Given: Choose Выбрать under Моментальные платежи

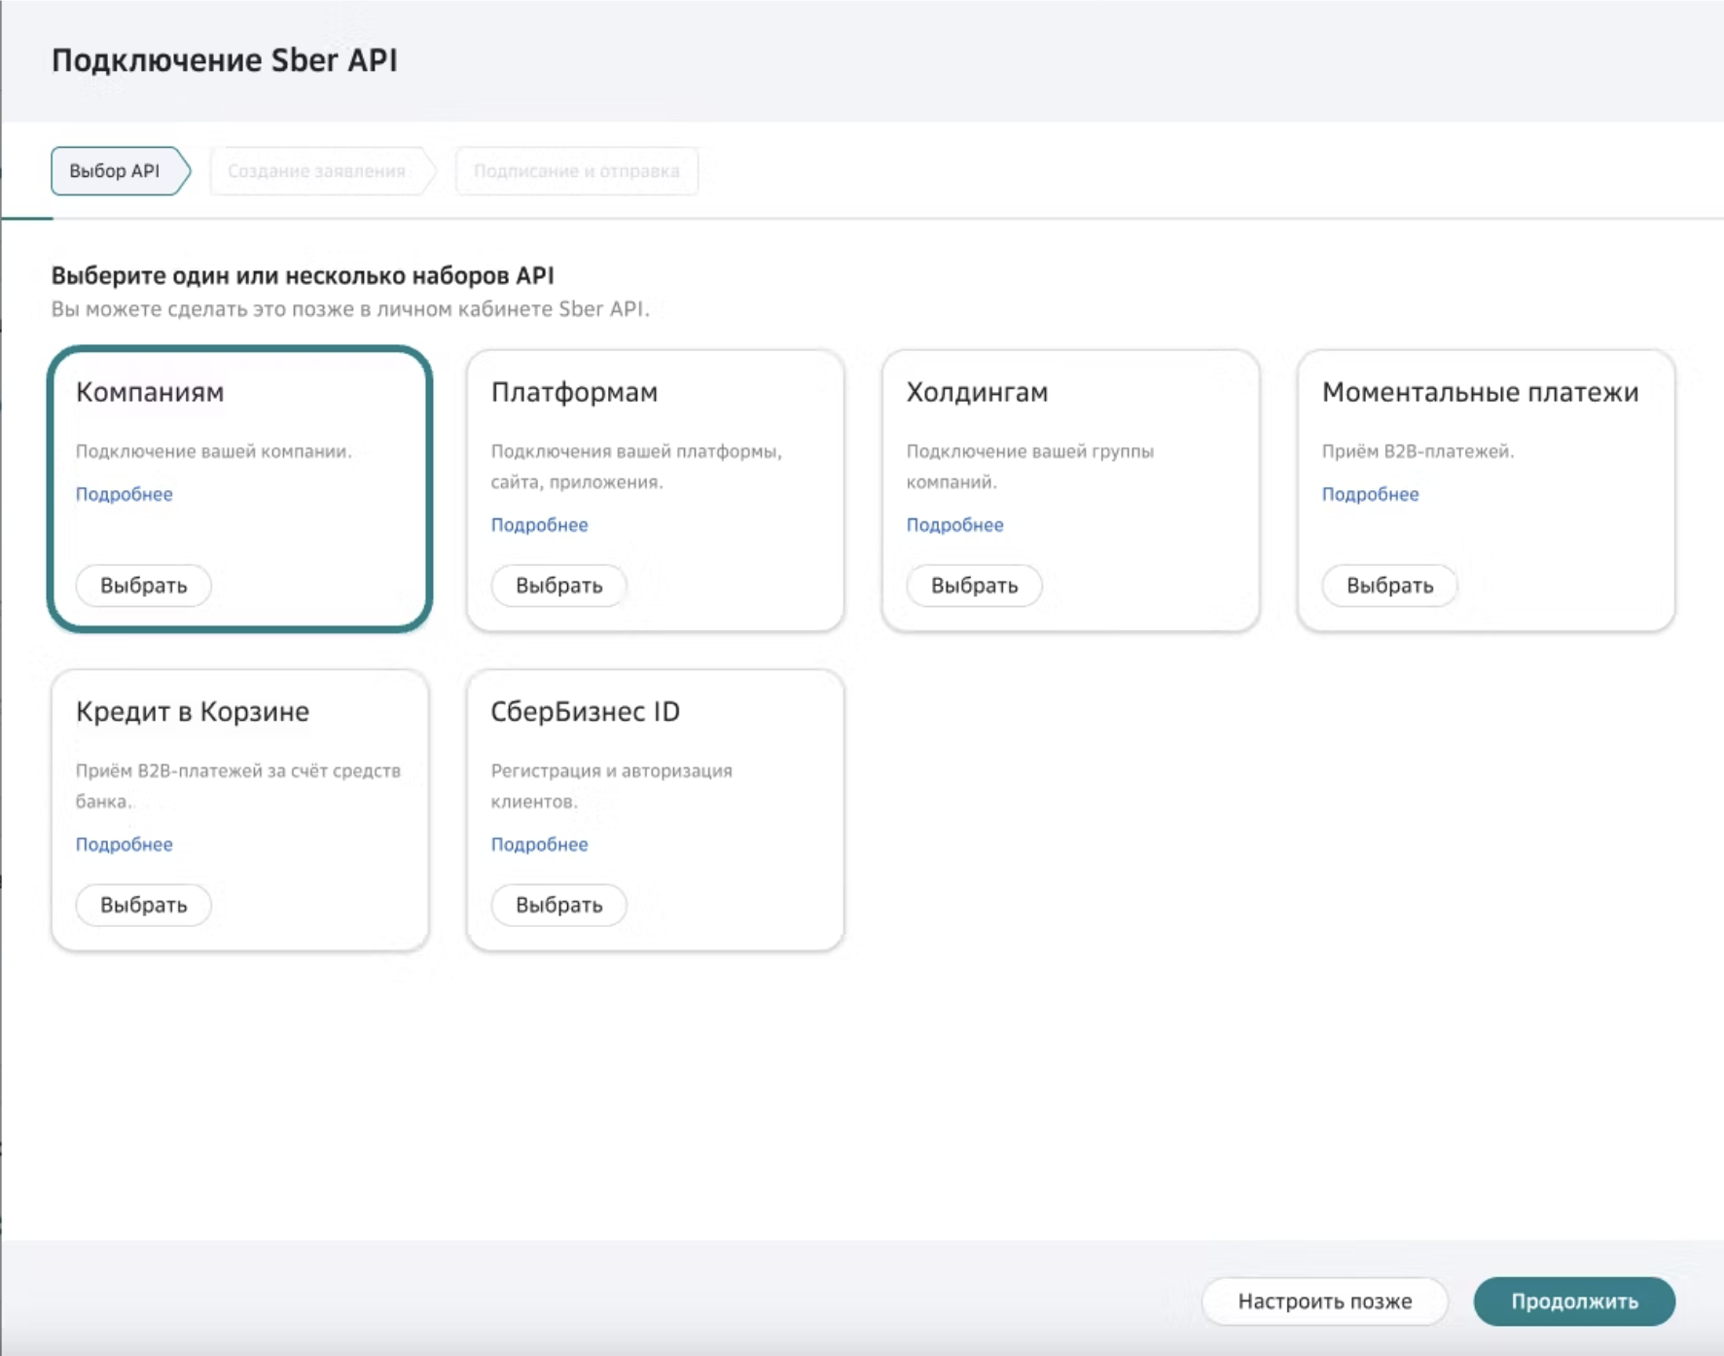Looking at the screenshot, I should [1390, 586].
